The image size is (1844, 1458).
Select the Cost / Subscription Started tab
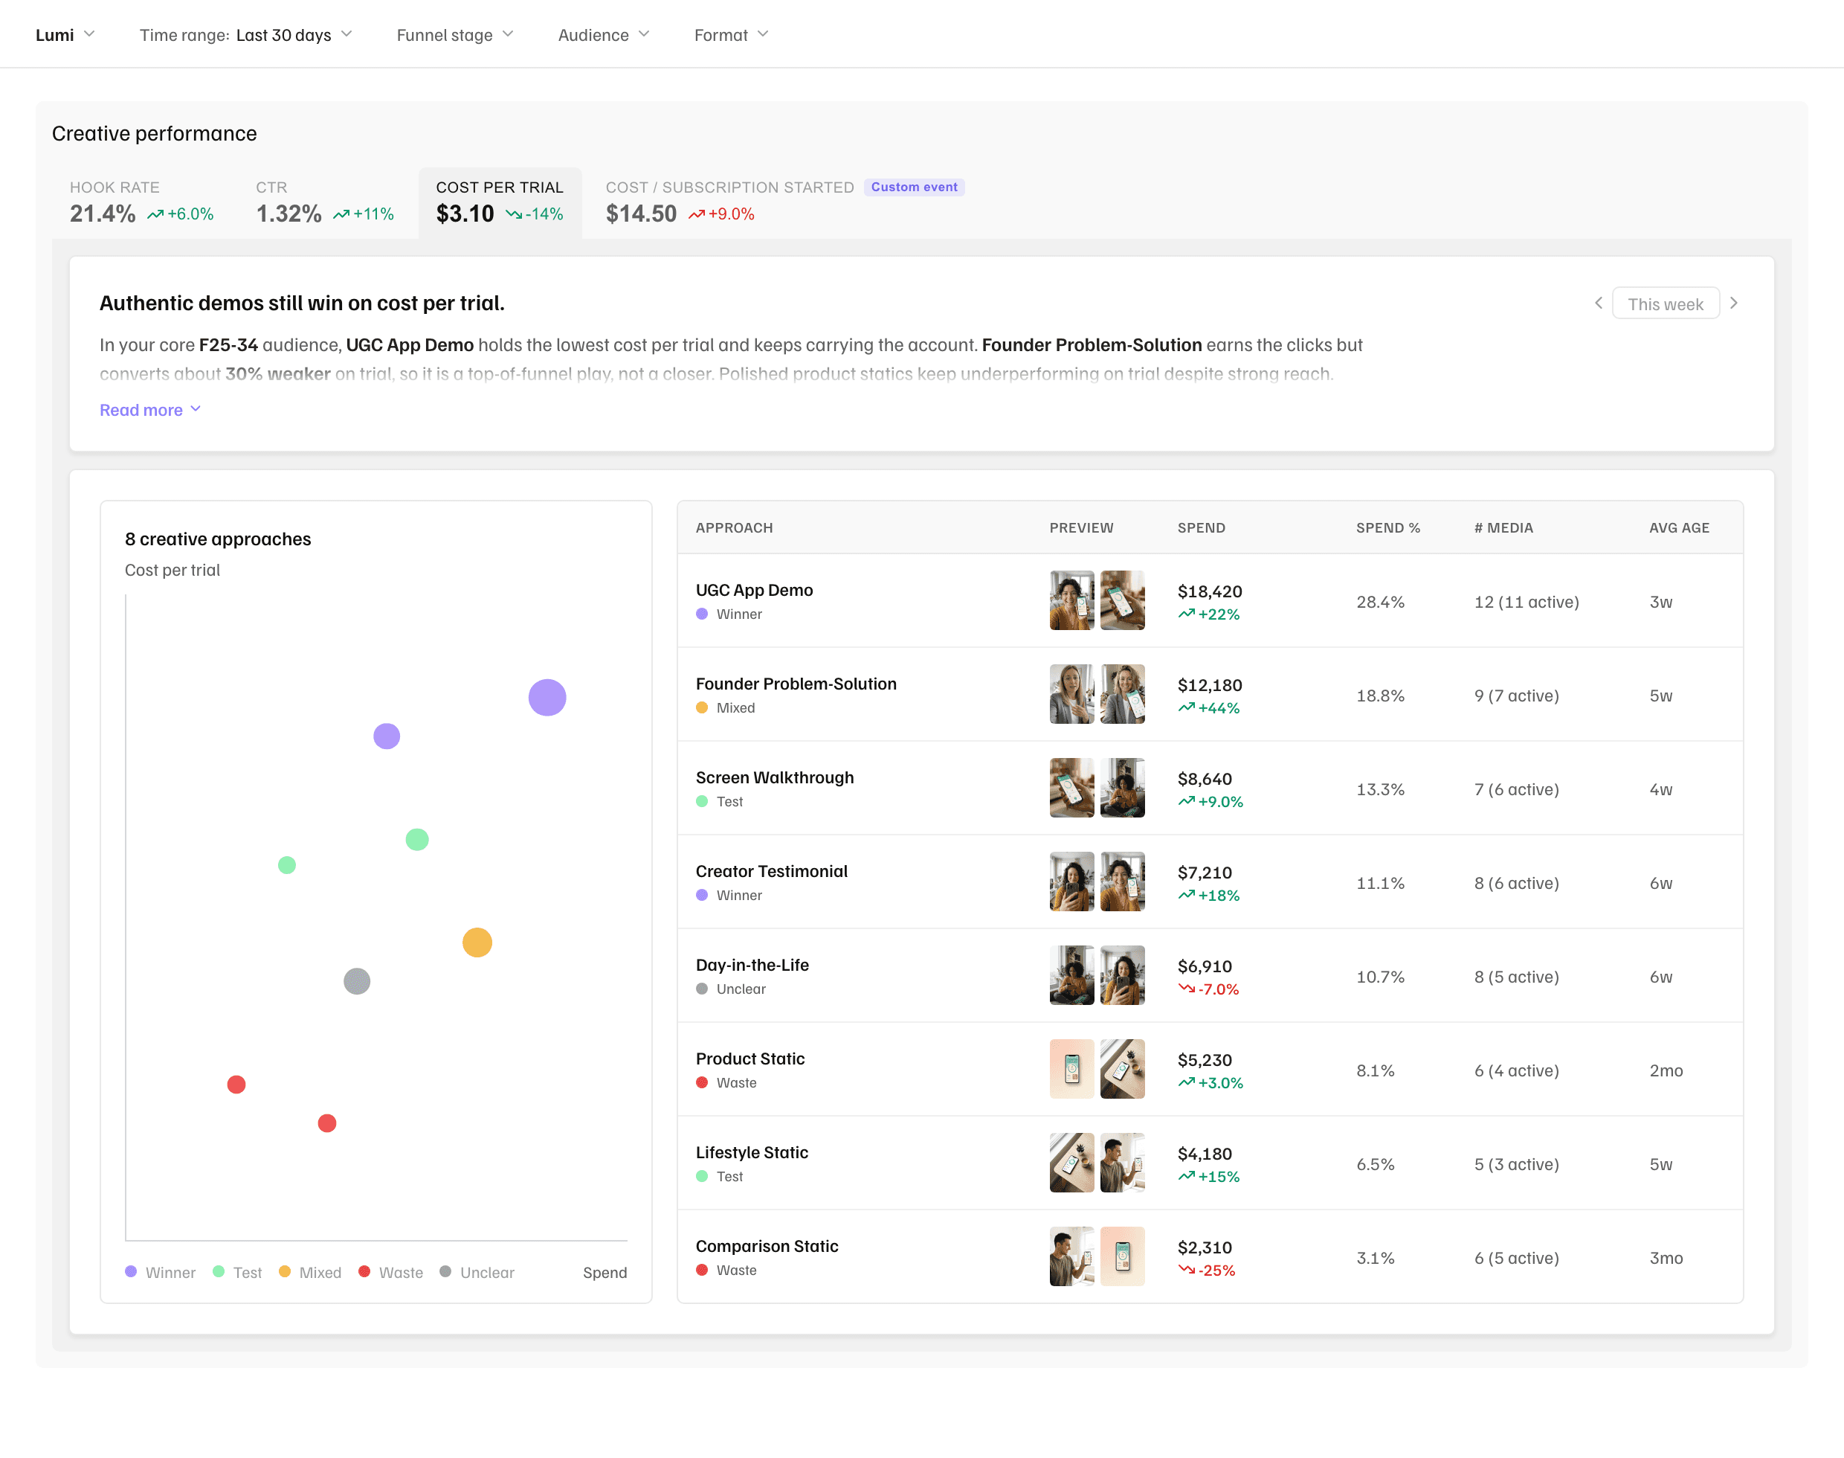(785, 202)
